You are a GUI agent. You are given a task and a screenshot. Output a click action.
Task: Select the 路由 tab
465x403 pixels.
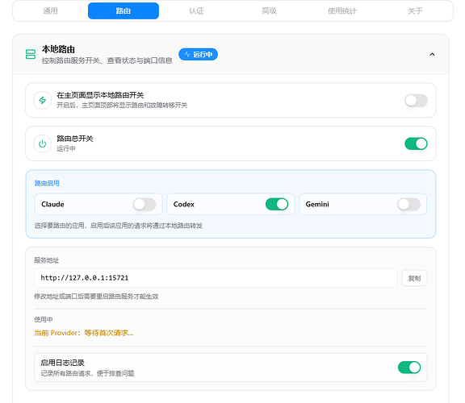click(124, 11)
